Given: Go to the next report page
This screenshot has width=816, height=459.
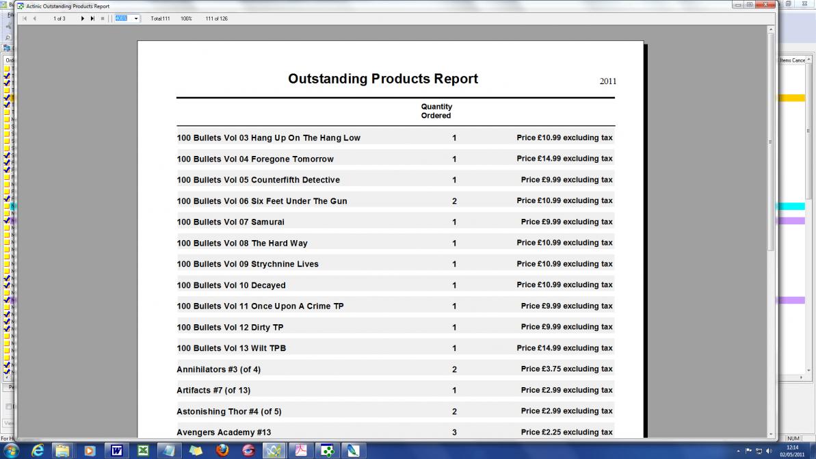Looking at the screenshot, I should pyautogui.click(x=83, y=18).
